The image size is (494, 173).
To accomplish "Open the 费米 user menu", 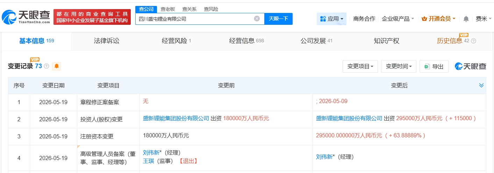I will click(x=483, y=19).
